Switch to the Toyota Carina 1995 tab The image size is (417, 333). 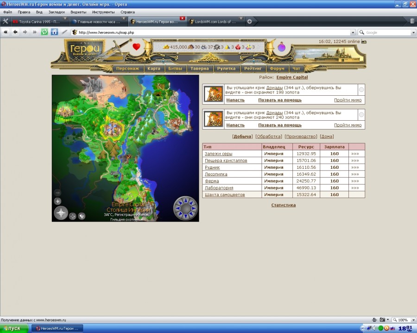tap(39, 22)
